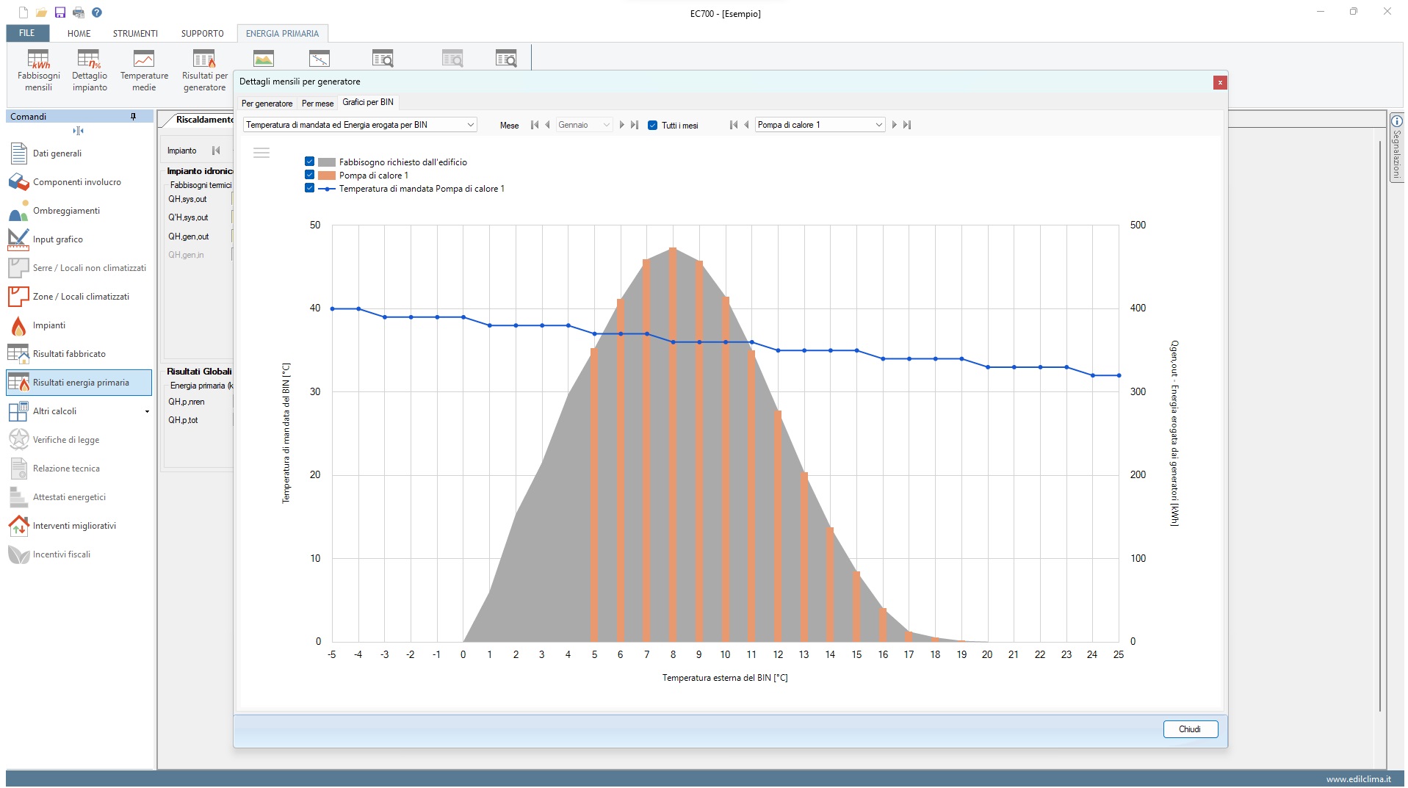Close the Dettagli mensili per generatore dialog

point(1220,82)
